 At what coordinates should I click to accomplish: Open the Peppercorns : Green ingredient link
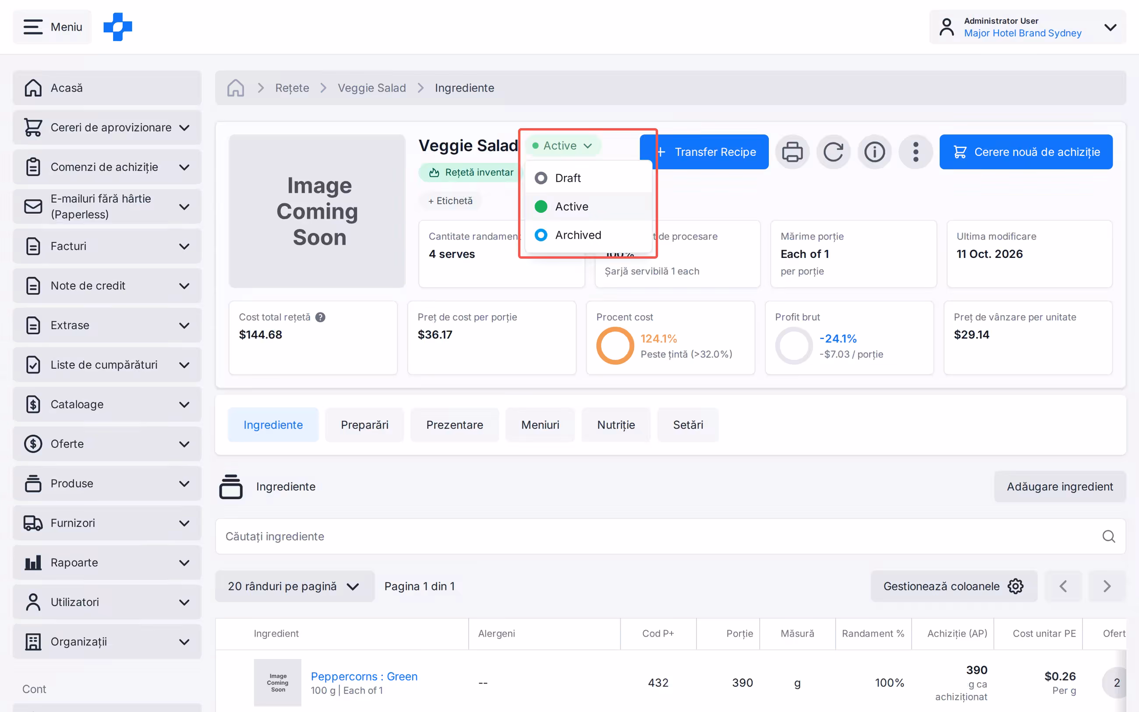coord(364,676)
